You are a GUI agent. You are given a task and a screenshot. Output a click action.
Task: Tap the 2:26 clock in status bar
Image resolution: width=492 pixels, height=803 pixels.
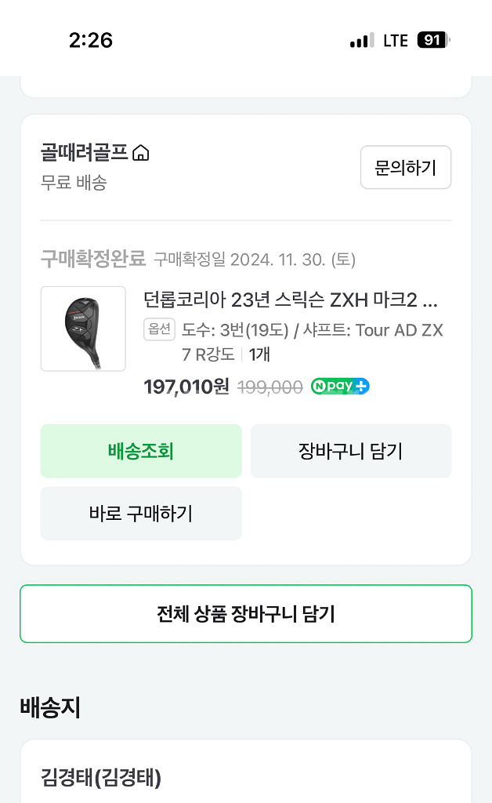[91, 40]
